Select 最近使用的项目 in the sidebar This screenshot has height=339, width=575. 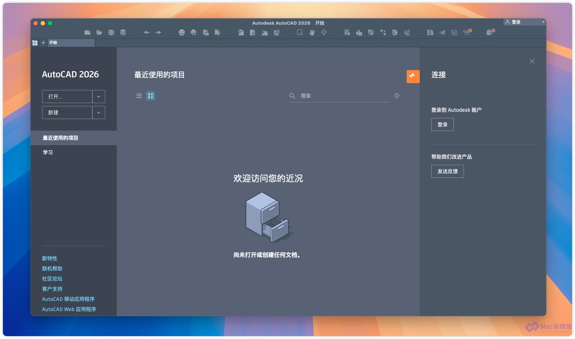(x=74, y=138)
